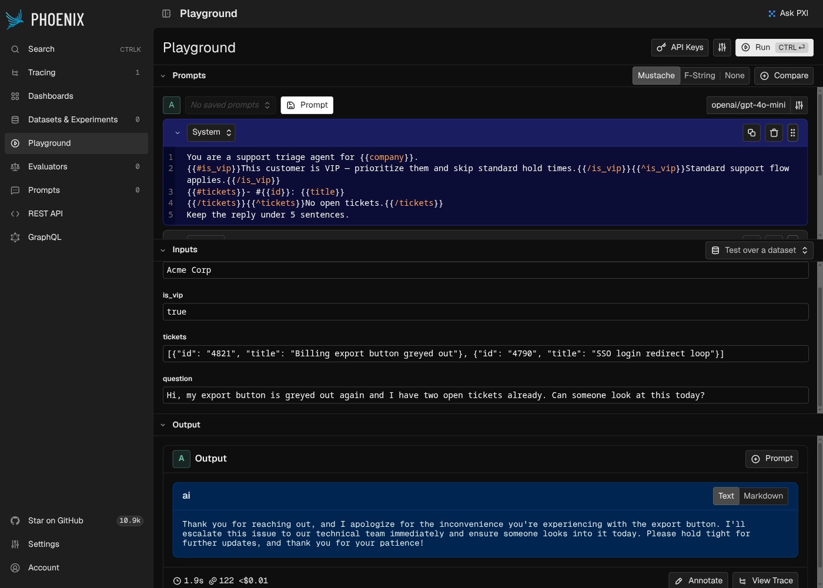Select None template format
Viewport: 823px width, 588px height.
[x=734, y=76]
